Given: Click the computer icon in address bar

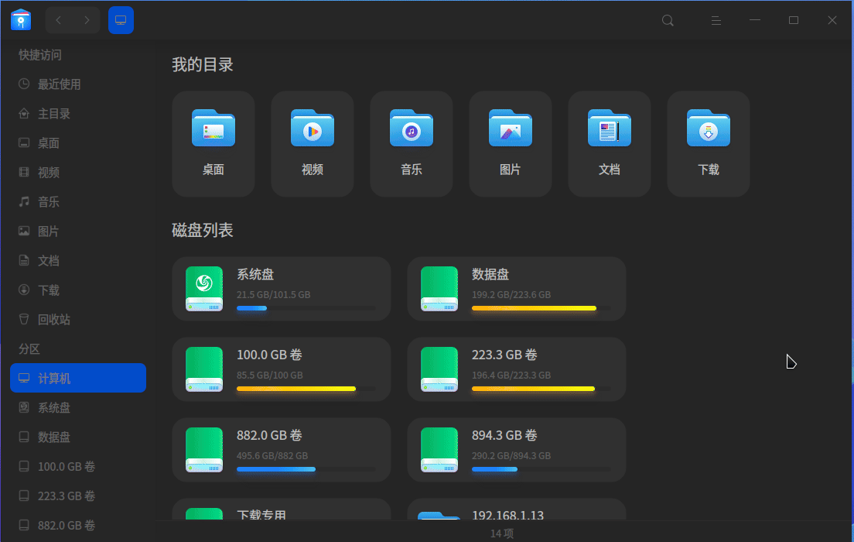Looking at the screenshot, I should tap(121, 20).
